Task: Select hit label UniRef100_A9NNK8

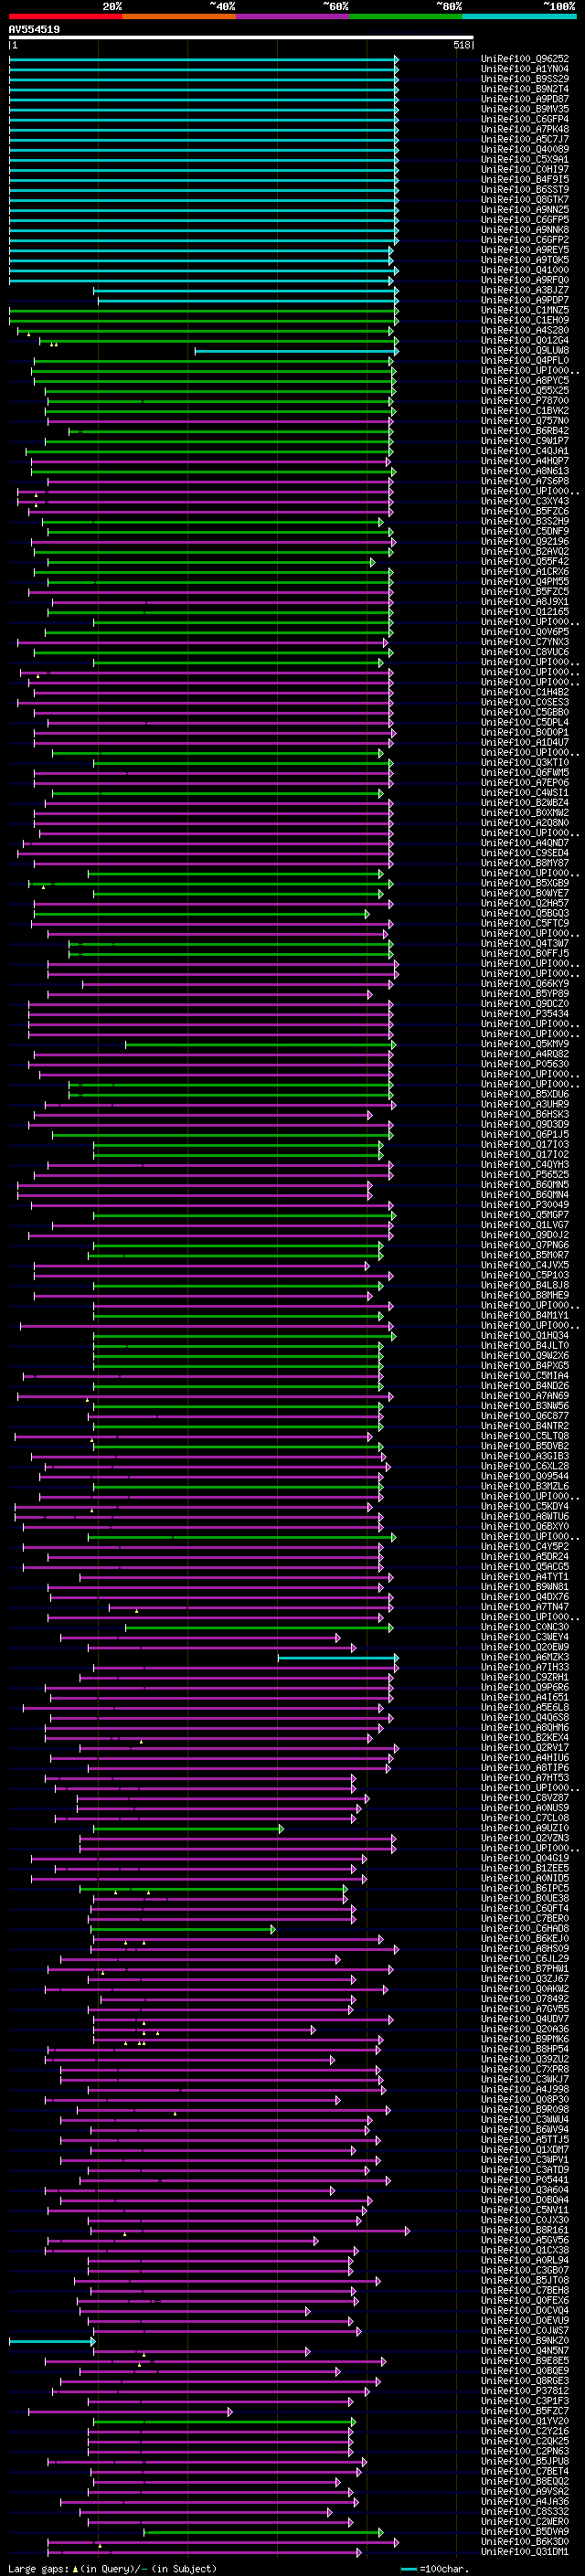Action: coord(525,230)
